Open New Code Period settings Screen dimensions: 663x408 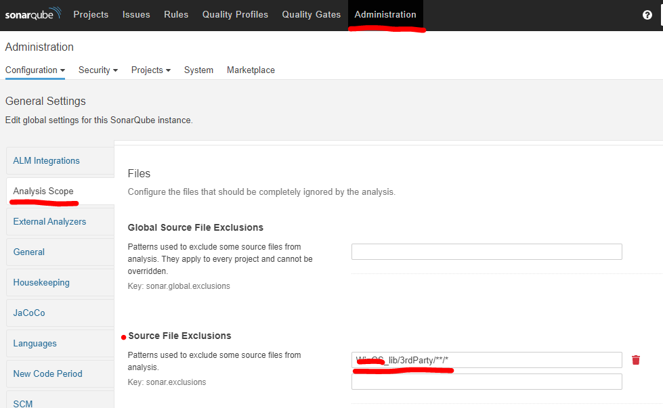click(x=60, y=373)
